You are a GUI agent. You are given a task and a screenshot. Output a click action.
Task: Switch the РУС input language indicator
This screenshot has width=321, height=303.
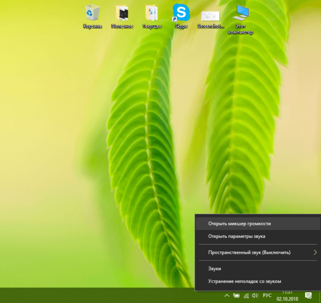tap(267, 296)
